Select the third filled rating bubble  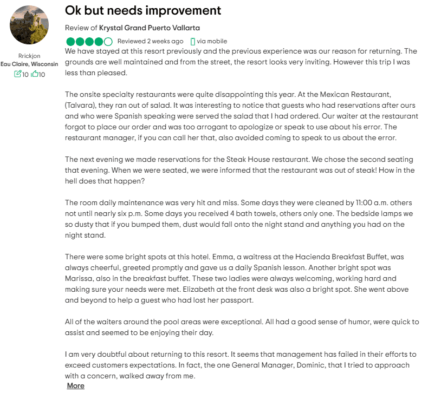(x=89, y=42)
